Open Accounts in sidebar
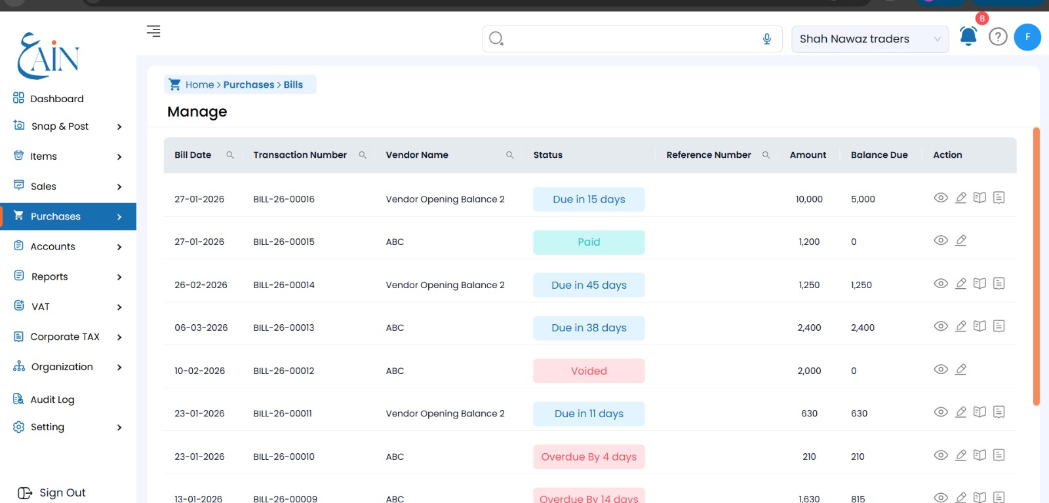 [x=53, y=247]
